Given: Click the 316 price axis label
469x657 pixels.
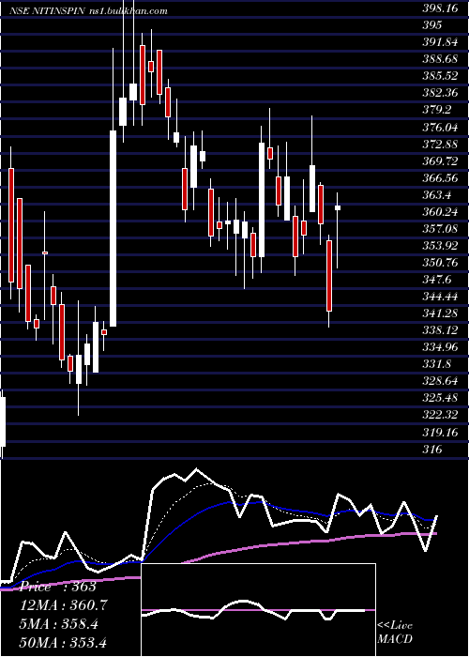Looking at the screenshot, I should [432, 450].
